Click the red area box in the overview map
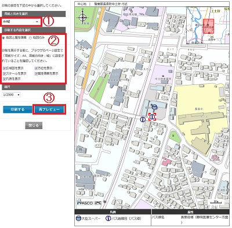Screen dimensions: 232x228 [209, 26]
